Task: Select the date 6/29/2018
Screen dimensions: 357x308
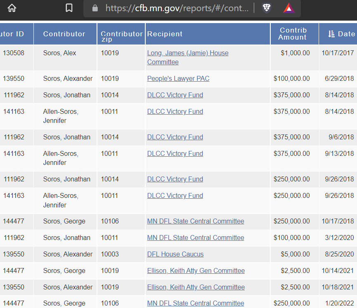Action: click(x=339, y=78)
